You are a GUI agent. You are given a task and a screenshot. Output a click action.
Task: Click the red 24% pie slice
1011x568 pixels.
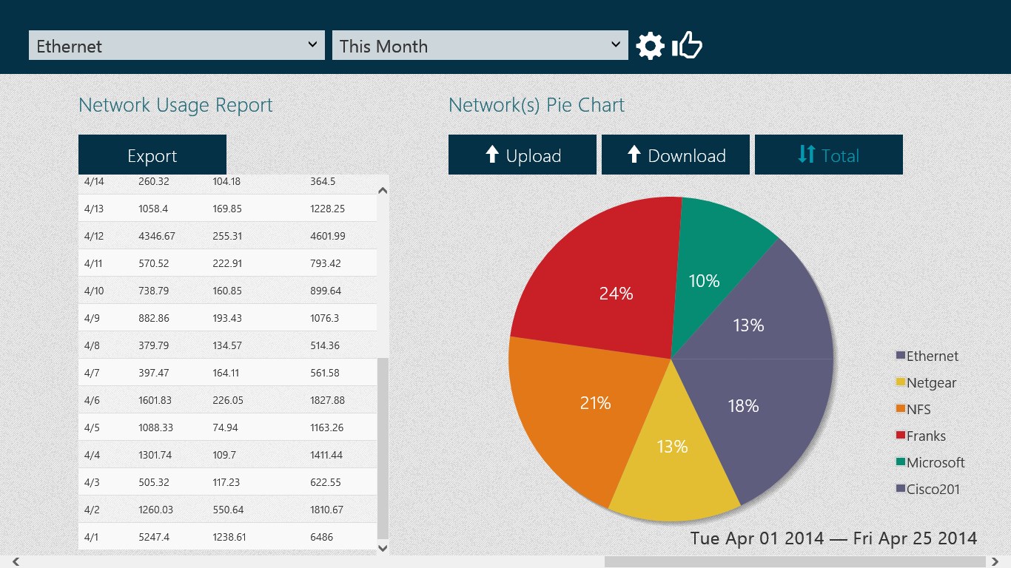[599, 281]
